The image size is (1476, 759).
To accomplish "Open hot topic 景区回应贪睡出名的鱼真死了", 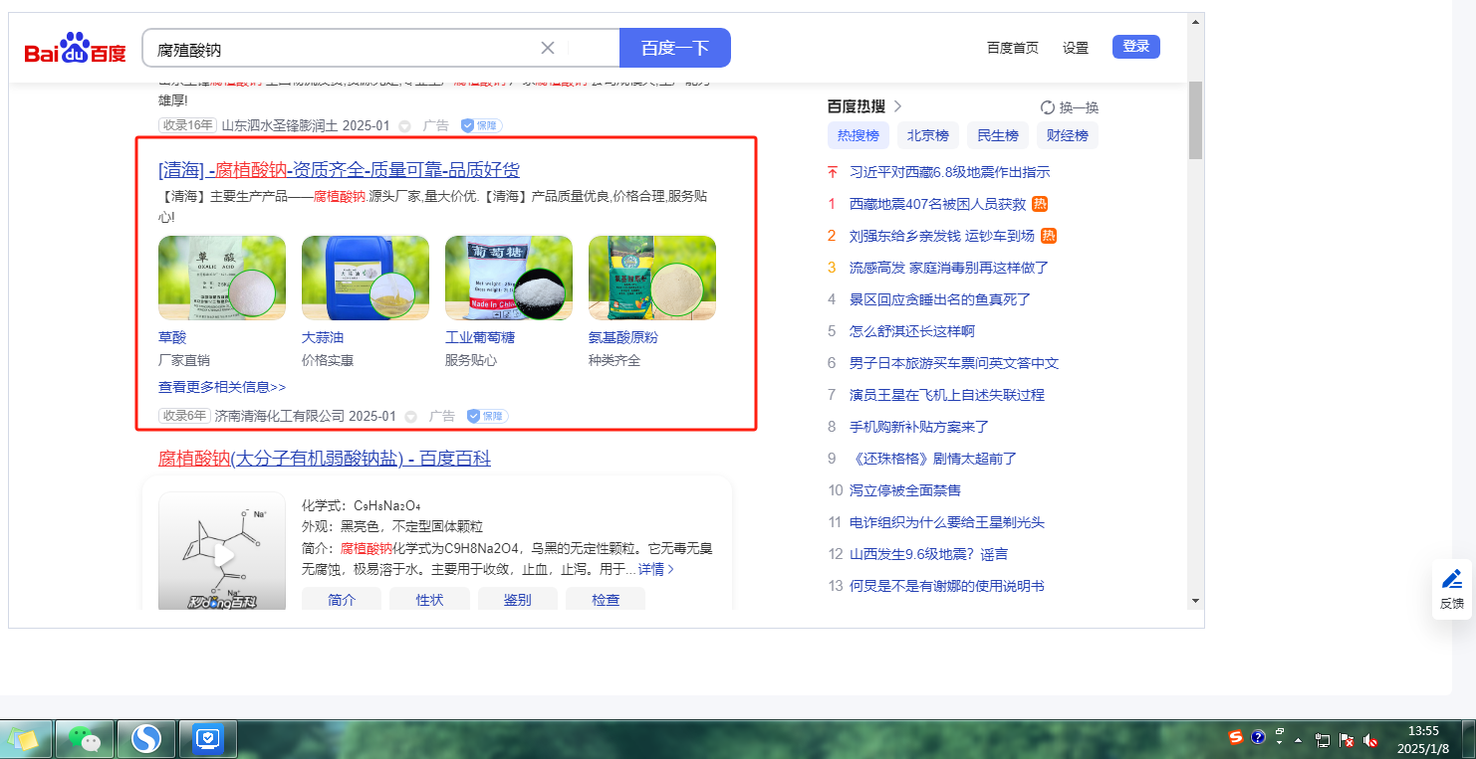I will pos(940,299).
